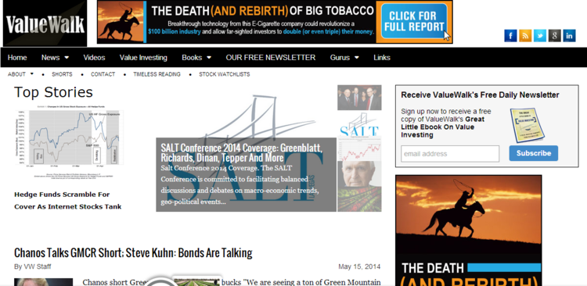This screenshot has width=587, height=286.
Task: Click the VW Staff author link
Action: [38, 266]
